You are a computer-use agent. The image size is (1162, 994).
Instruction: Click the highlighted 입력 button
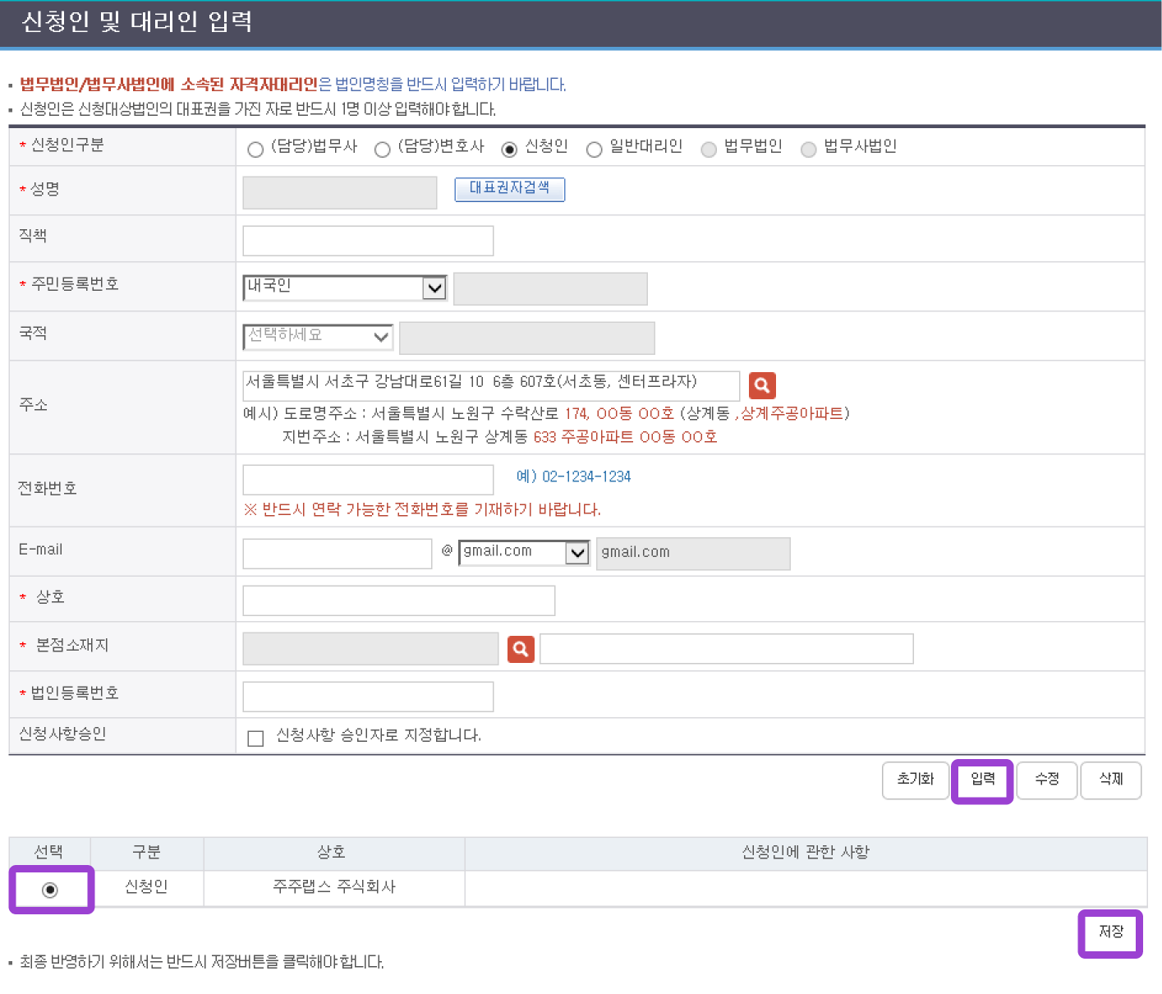[981, 780]
